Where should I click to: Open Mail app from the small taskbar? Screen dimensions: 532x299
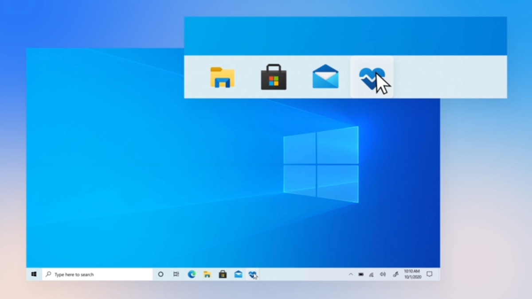pyautogui.click(x=238, y=274)
